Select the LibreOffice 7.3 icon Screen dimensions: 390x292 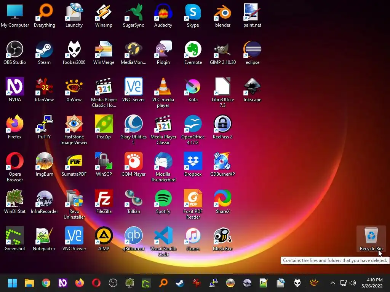(222, 92)
